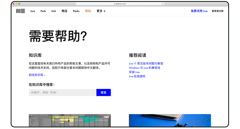The height and width of the screenshot is (129, 240).
Task: Click the 推荐阅读 heading
Action: (x=137, y=55)
